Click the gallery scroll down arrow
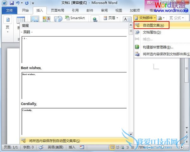This screenshot has height=152, width=190. (x=131, y=134)
